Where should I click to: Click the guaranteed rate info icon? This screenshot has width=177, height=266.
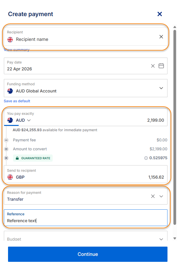146,158
